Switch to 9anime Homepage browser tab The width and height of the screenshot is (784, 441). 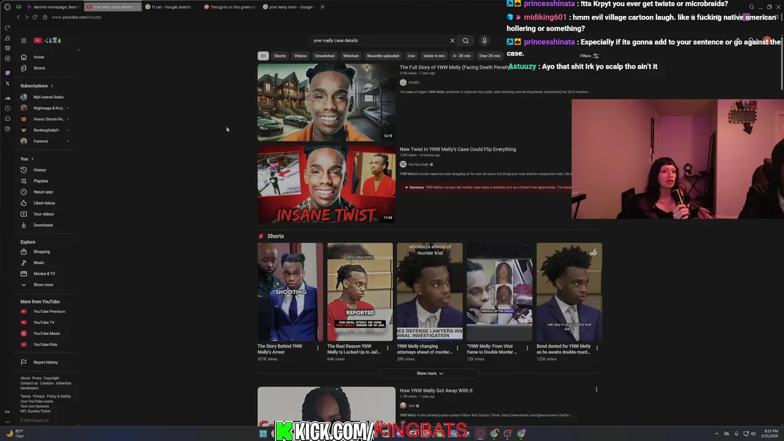pyautogui.click(x=54, y=7)
